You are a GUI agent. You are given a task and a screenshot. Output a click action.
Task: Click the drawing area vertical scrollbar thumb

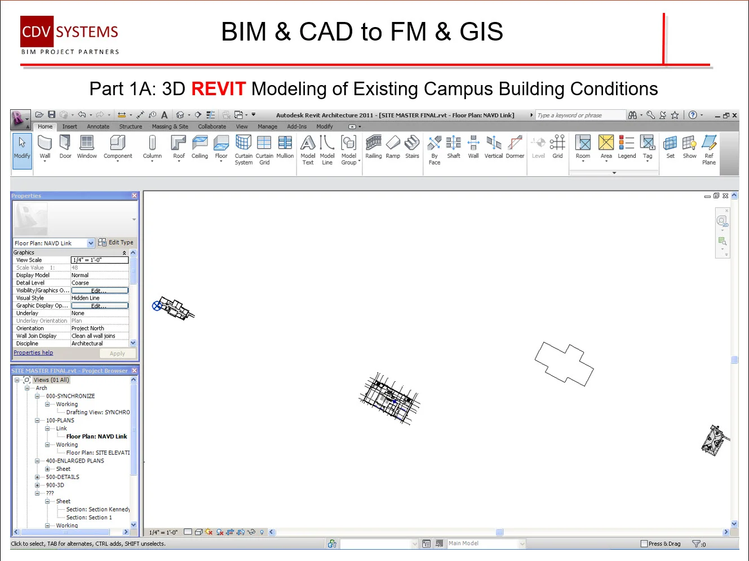734,359
